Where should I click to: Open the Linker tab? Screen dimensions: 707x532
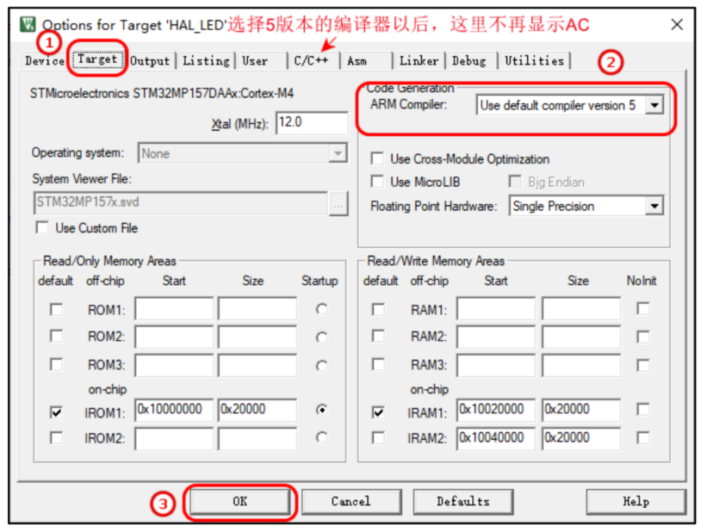coord(419,61)
